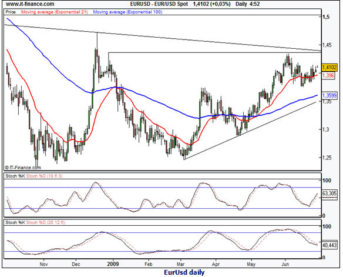Click the 63,305 stochastic value label
343x277 pixels.
click(329, 193)
